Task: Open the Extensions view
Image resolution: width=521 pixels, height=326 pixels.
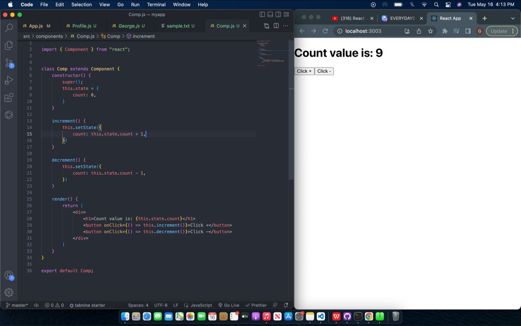Action: (8, 98)
